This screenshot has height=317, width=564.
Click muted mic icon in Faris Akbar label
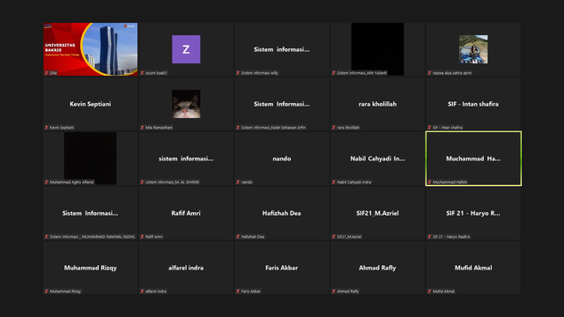coord(238,291)
